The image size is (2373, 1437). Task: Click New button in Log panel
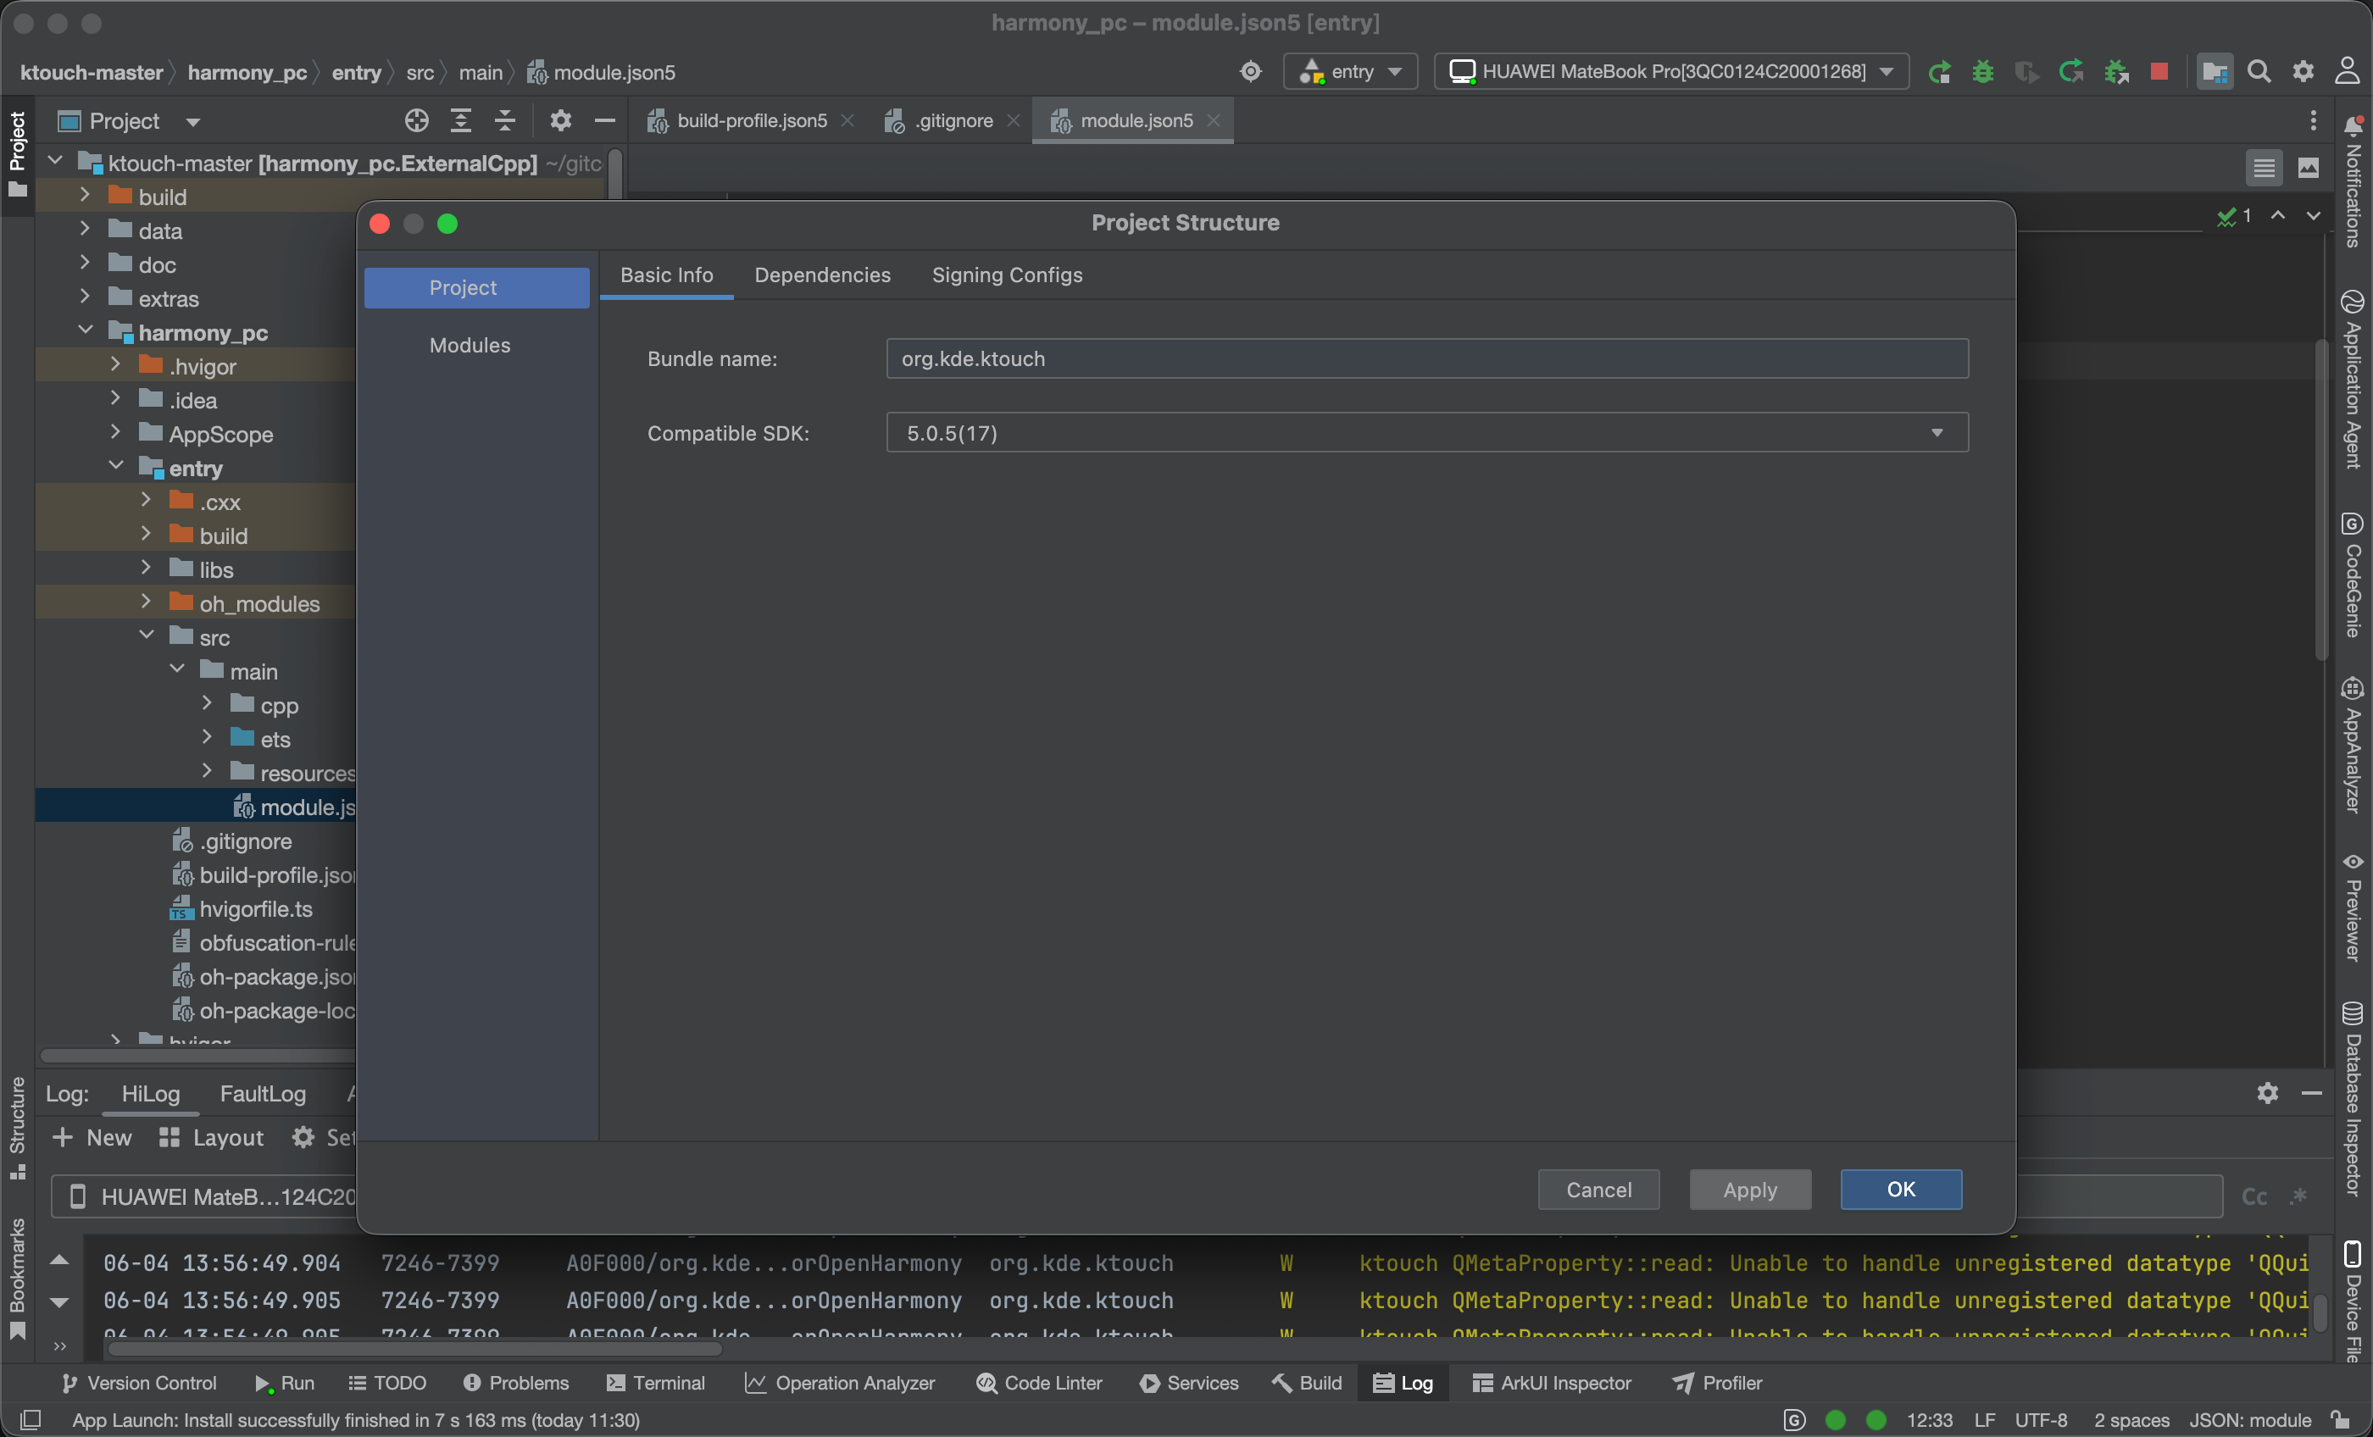pos(92,1137)
